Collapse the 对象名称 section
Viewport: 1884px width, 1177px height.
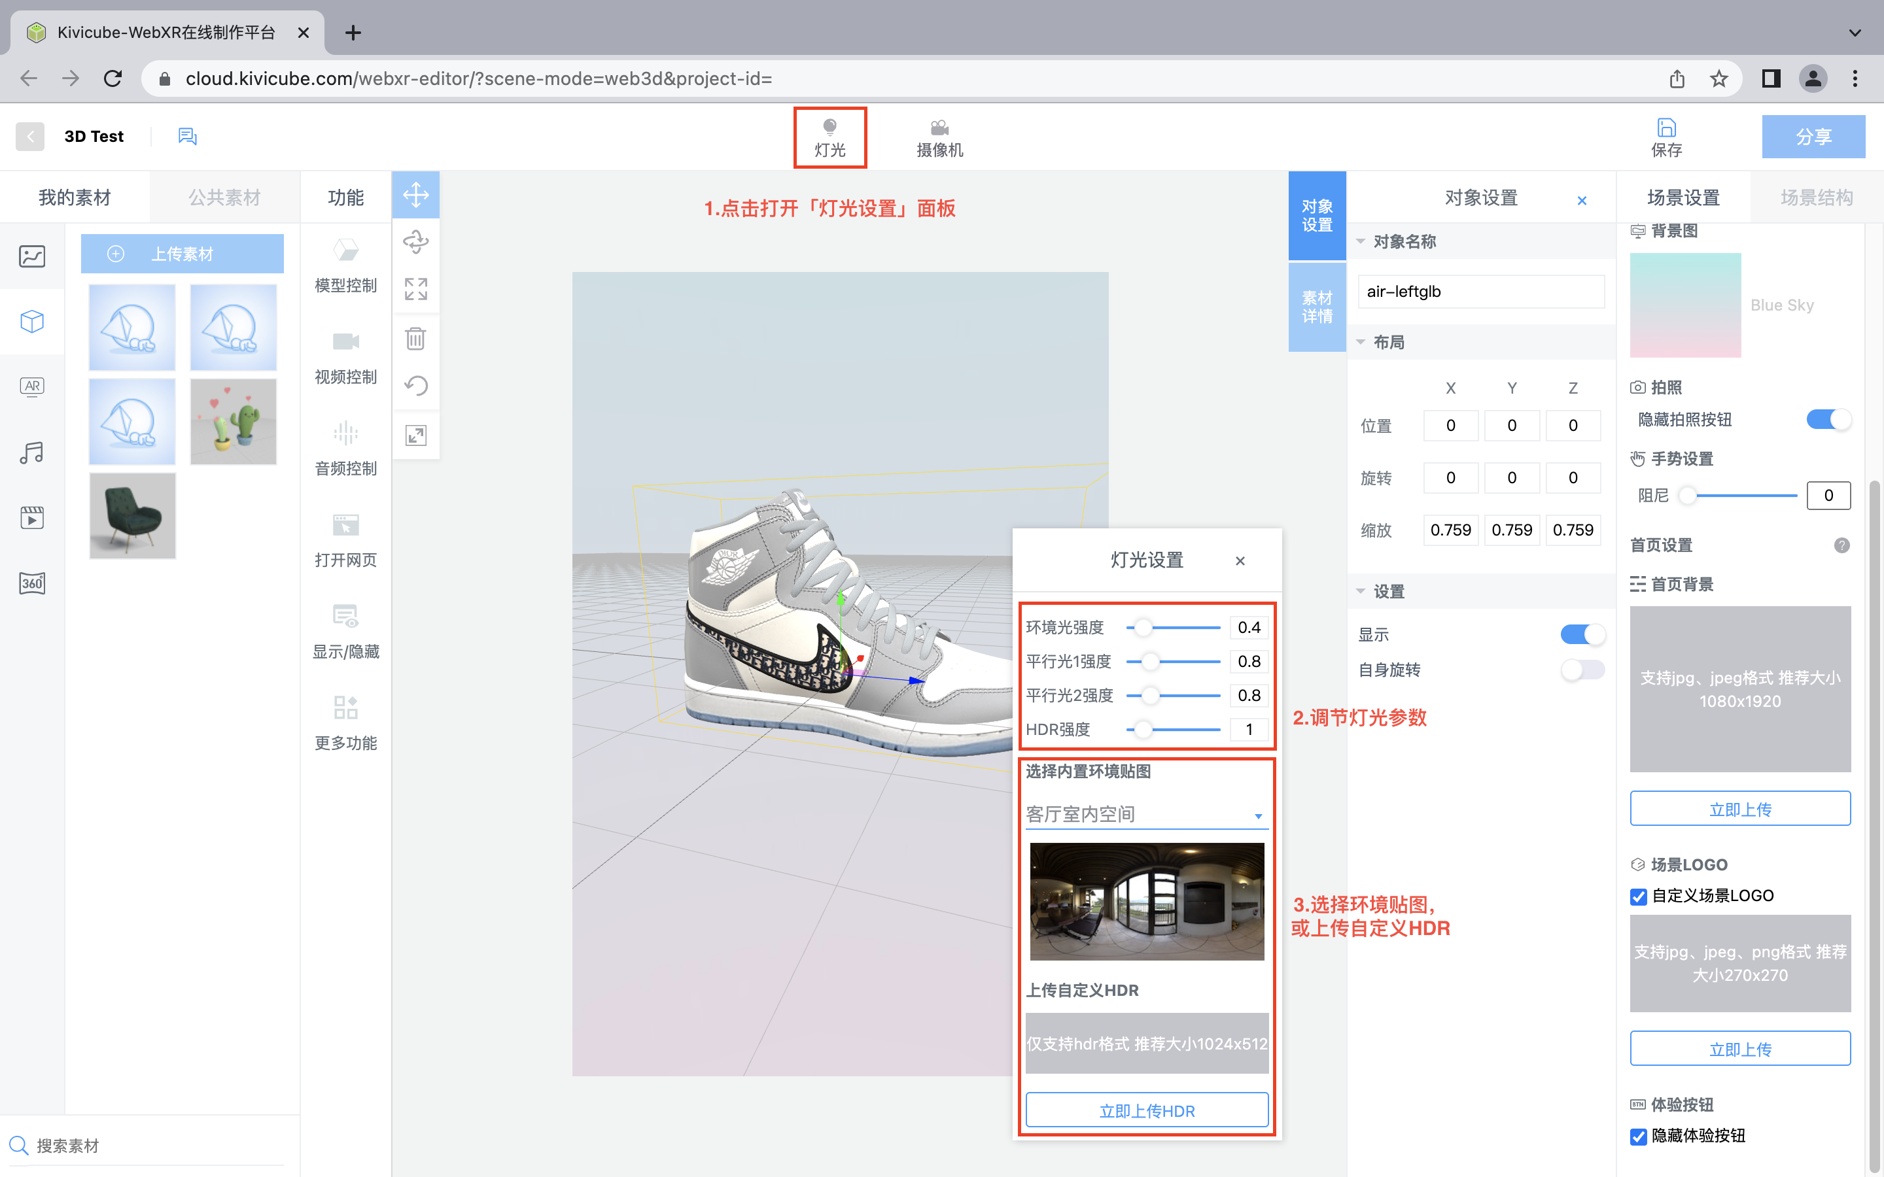tap(1361, 241)
